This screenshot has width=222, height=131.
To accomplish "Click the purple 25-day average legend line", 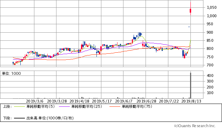I will [x=64, y=107].
